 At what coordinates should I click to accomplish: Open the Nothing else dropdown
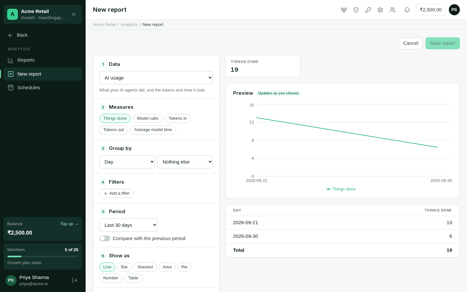pos(185,162)
